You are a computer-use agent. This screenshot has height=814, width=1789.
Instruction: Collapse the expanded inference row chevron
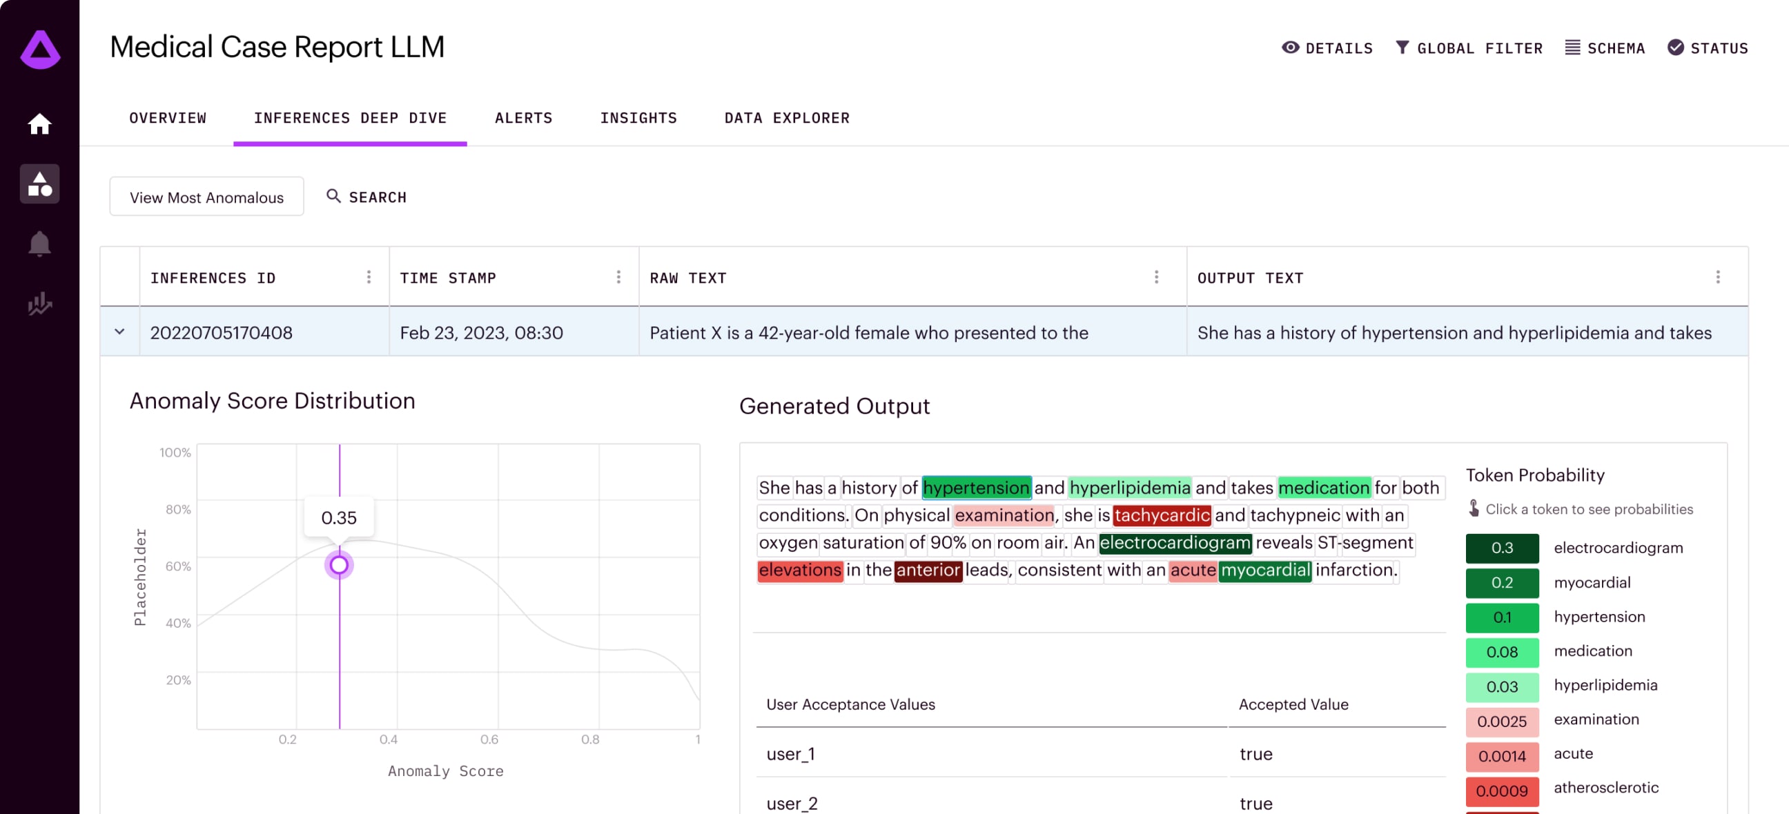(119, 332)
